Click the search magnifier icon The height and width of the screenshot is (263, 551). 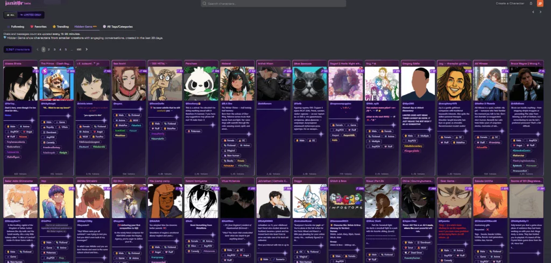point(204,4)
